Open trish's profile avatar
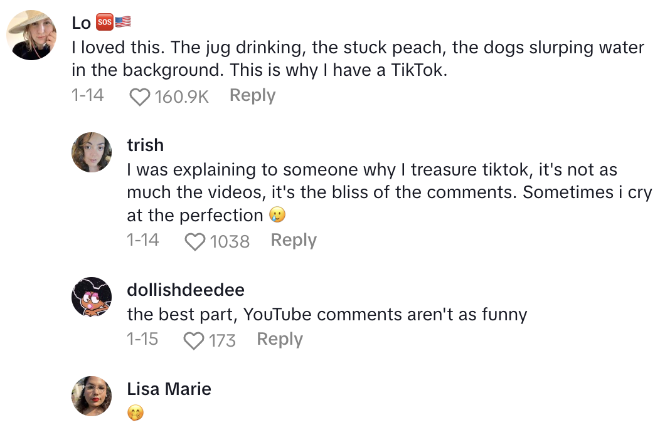This screenshot has width=665, height=430. click(92, 152)
